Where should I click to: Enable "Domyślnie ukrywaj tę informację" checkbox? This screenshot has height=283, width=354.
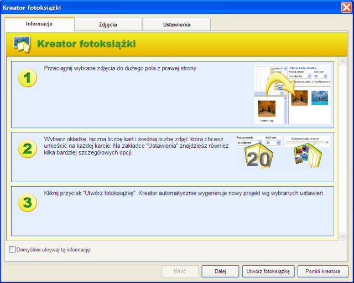coord(12,250)
